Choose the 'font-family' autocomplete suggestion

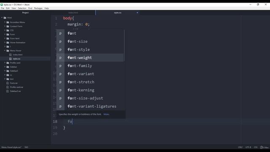90,66
